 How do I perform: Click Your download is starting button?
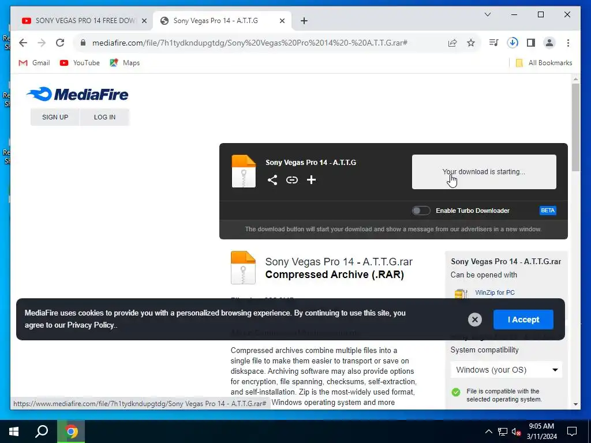tap(484, 172)
